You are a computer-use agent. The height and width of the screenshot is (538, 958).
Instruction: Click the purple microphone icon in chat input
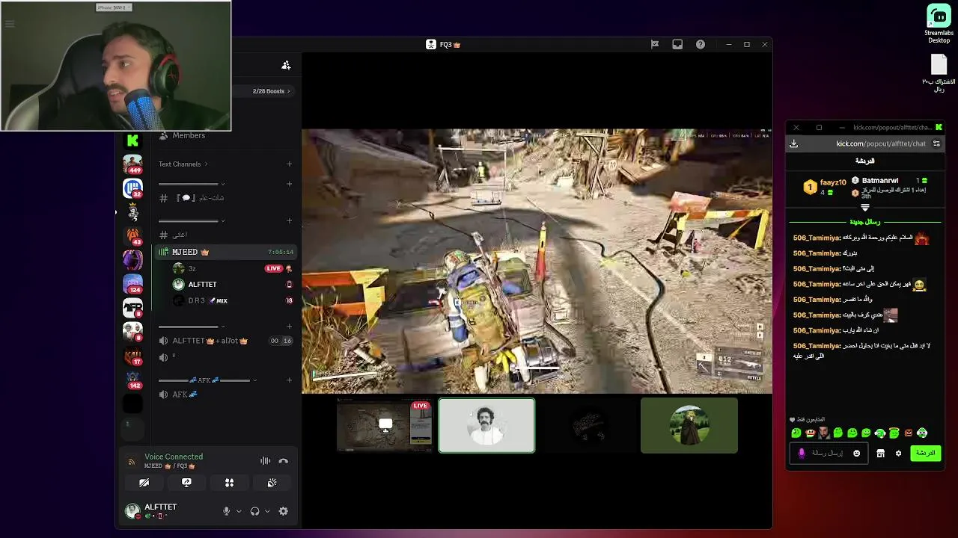pyautogui.click(x=802, y=453)
